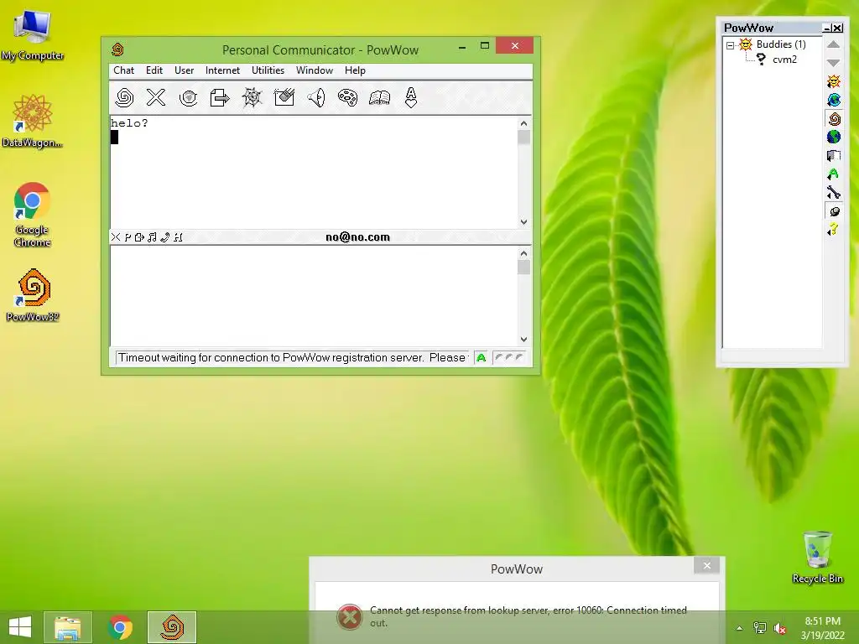
Task: Open the whiteboard eraser toolbar icon
Action: coord(284,97)
